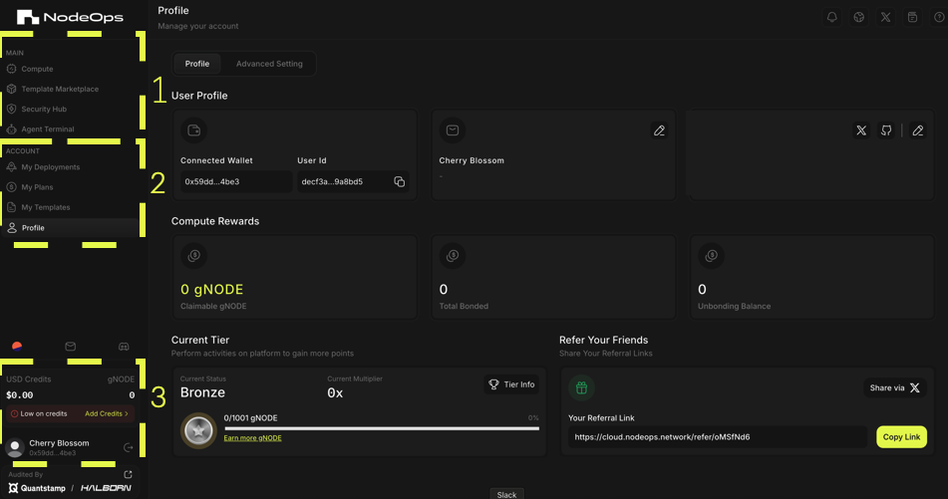
Task: Click the Connected Wallet address field
Action: (x=236, y=181)
